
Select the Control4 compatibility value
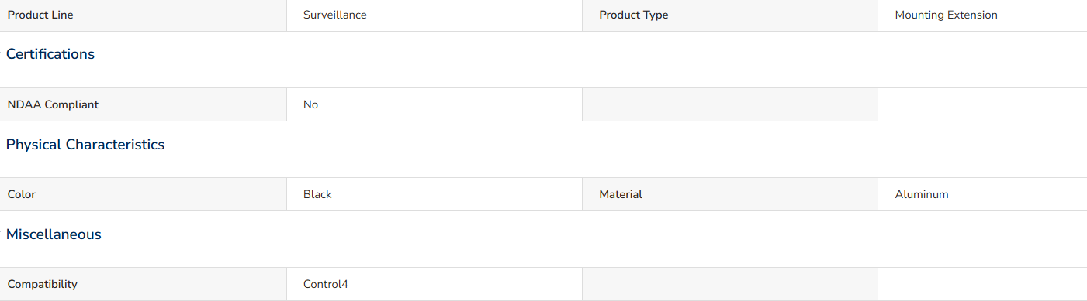[326, 284]
